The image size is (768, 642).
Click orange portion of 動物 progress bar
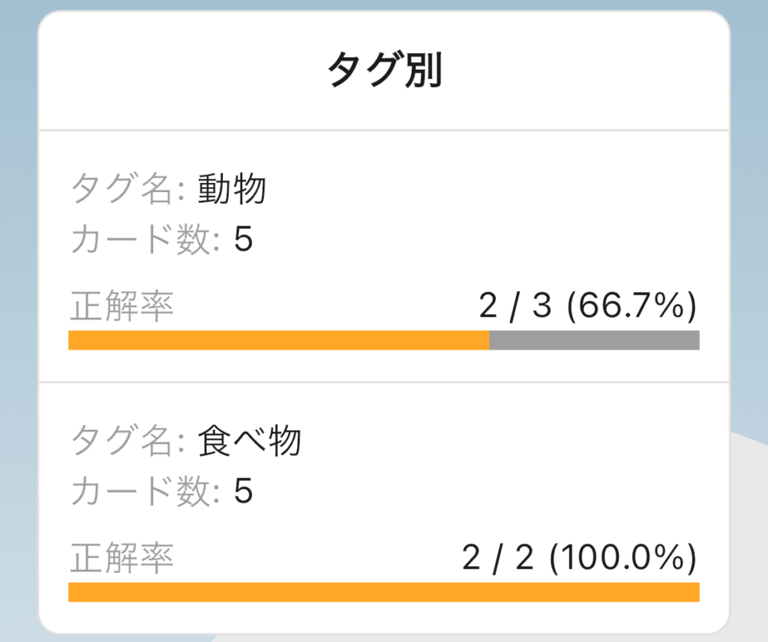pos(279,340)
